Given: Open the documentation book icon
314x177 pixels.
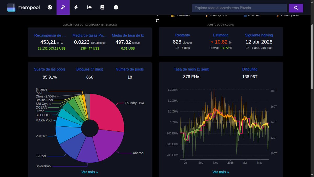Looking at the screenshot, I should click(x=103, y=7).
